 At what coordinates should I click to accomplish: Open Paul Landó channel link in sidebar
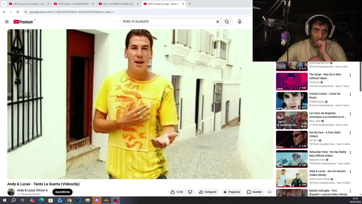[x=315, y=121]
